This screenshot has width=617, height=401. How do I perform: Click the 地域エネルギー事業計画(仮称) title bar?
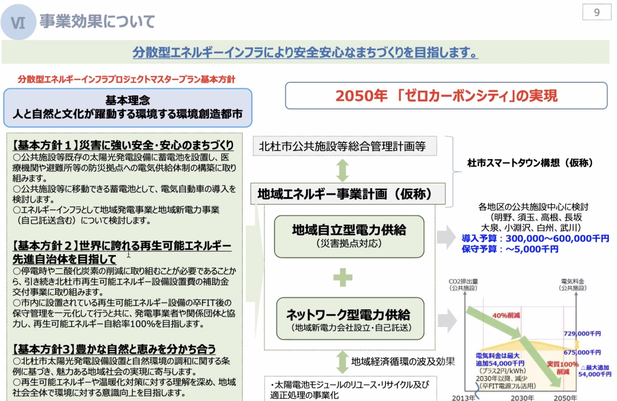(347, 194)
